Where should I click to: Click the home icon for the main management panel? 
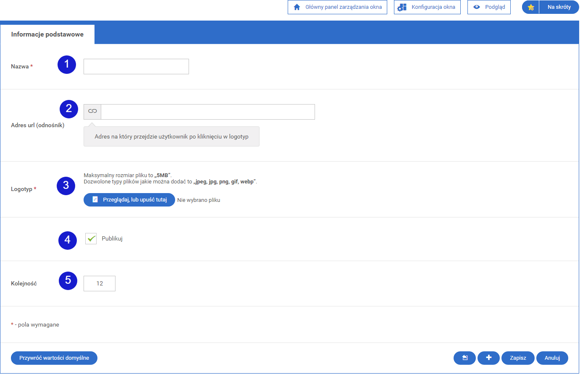[x=297, y=7]
